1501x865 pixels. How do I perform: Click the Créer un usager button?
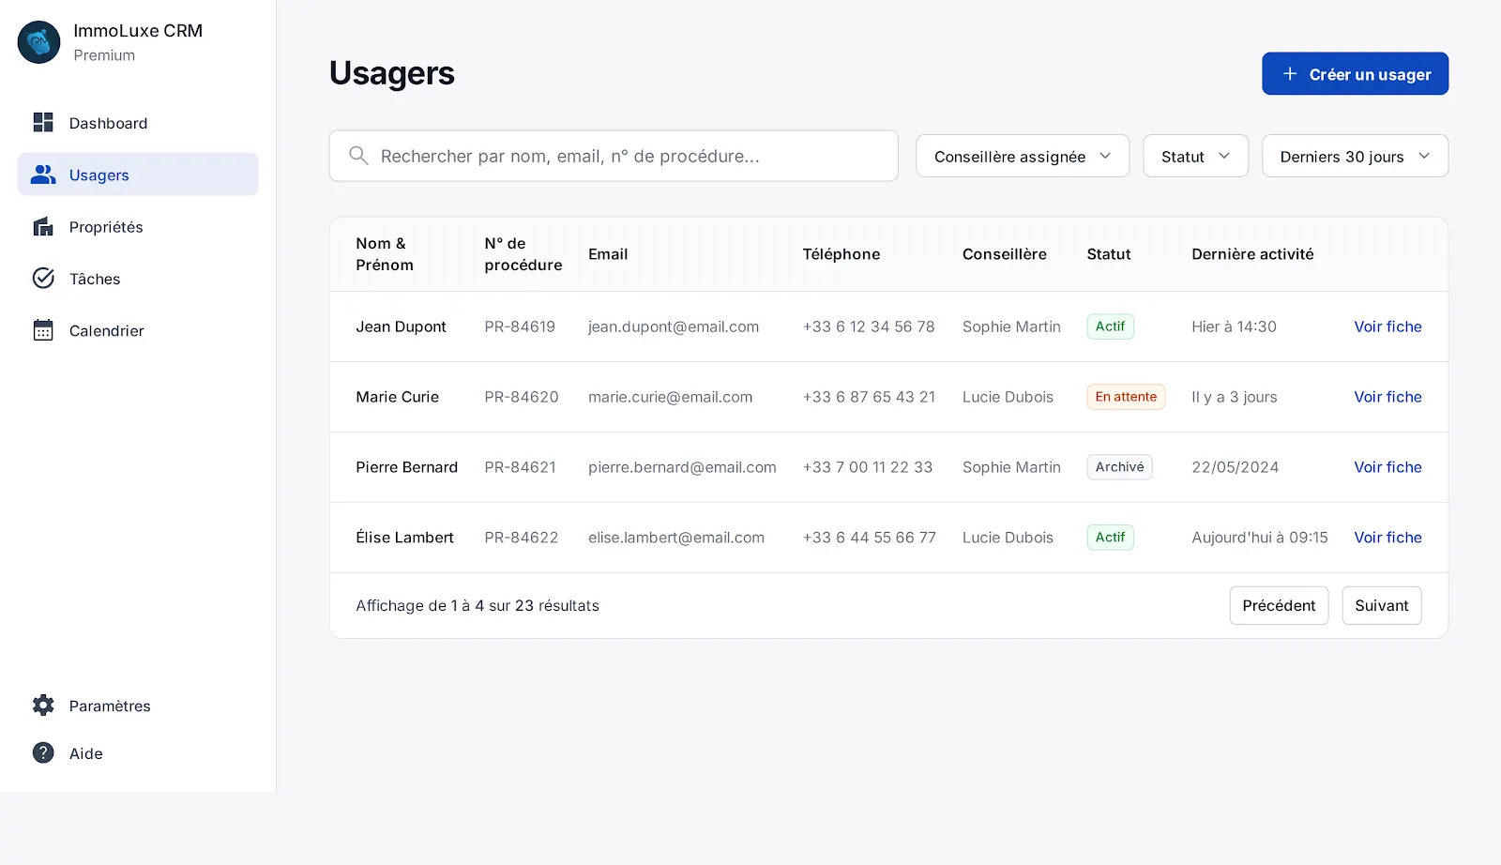[1355, 74]
